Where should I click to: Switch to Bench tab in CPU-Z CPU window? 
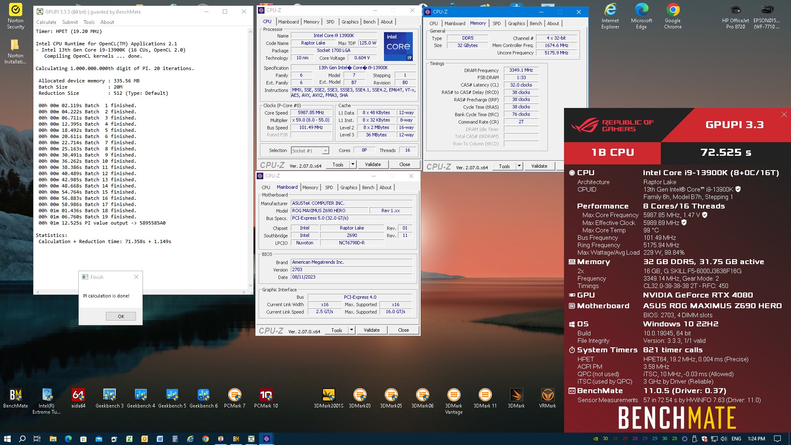[x=370, y=22]
